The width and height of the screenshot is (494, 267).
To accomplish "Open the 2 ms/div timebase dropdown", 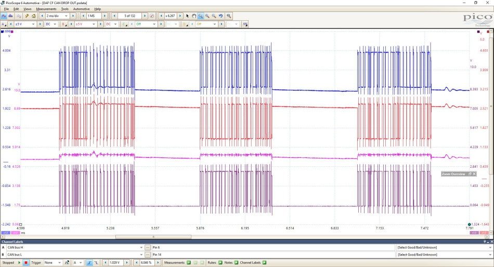I will tap(57, 16).
